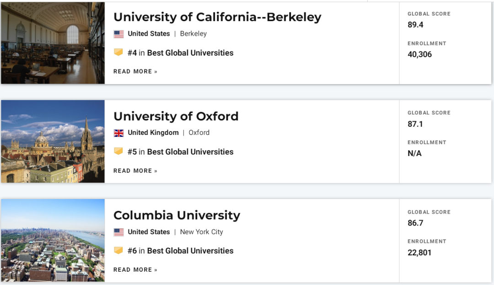The height and width of the screenshot is (285, 494).
Task: Click Read More for University of Oxford
Action: click(x=135, y=171)
